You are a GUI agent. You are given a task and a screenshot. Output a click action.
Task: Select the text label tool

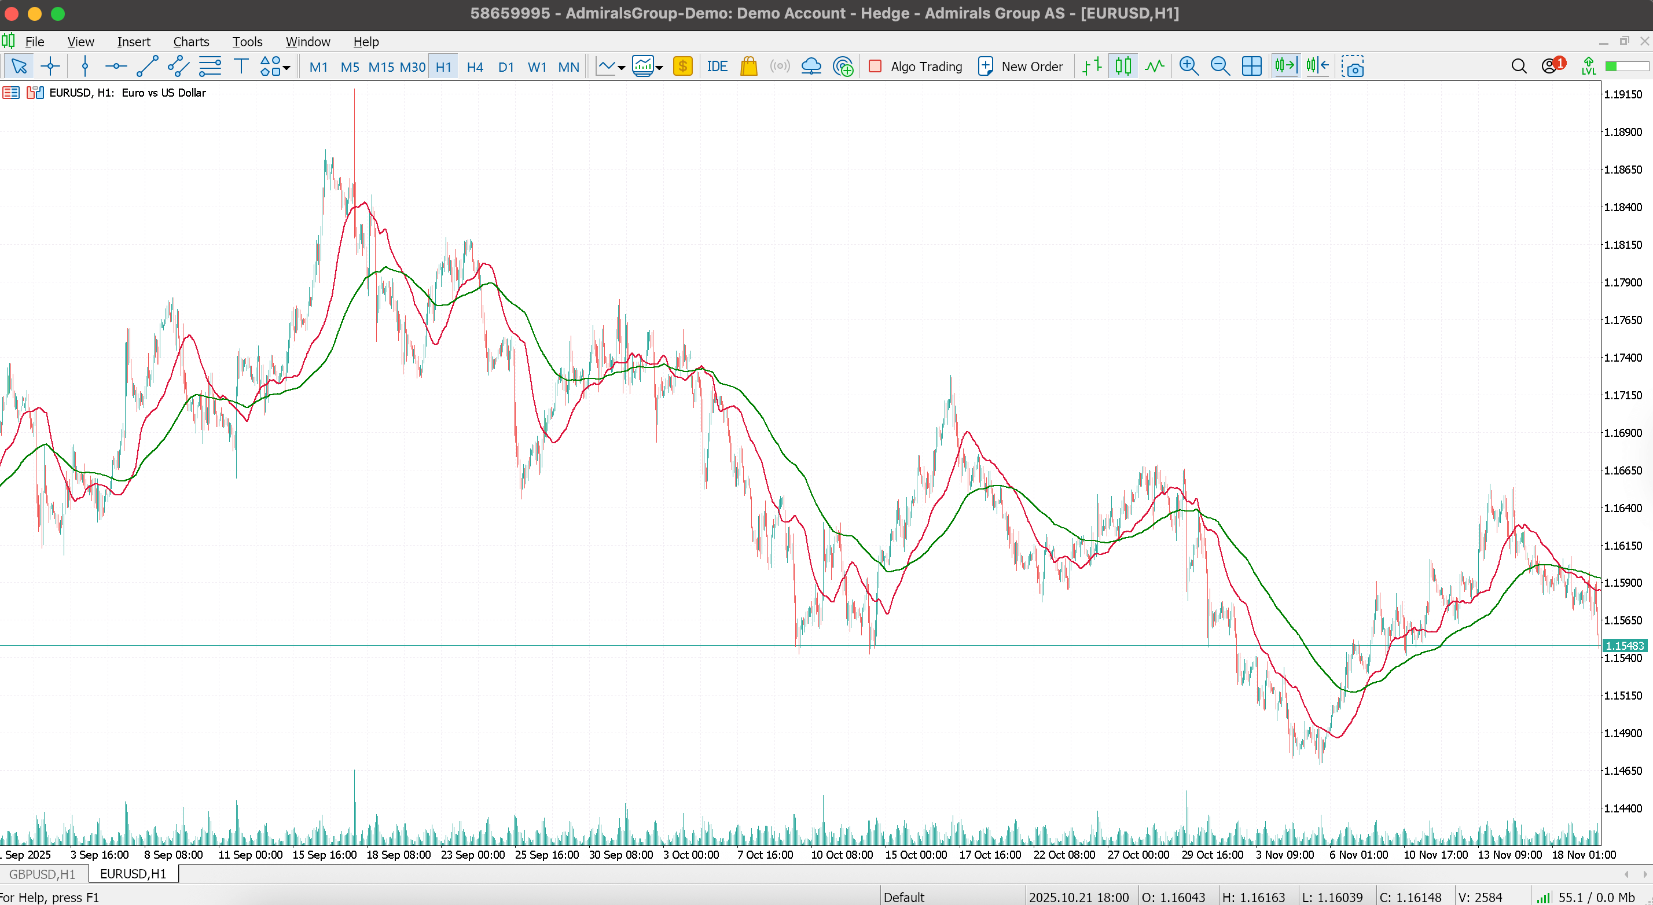[241, 66]
